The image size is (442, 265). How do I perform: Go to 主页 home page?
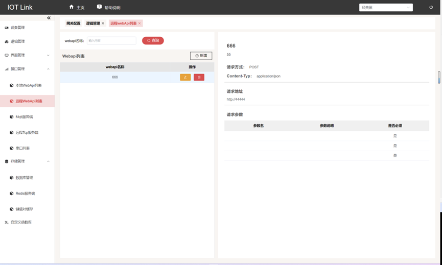click(x=77, y=7)
